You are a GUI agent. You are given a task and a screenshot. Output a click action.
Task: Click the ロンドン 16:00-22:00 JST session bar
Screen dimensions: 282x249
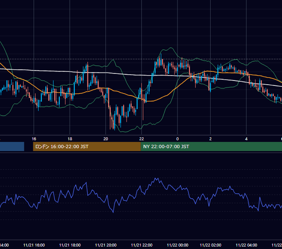point(87,146)
